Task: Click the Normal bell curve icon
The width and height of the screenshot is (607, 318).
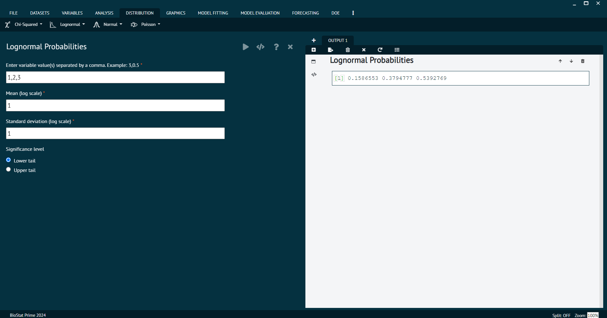Action: coord(96,25)
